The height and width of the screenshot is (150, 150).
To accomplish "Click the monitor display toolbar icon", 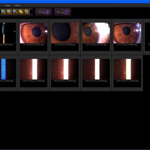I will 9,12.
